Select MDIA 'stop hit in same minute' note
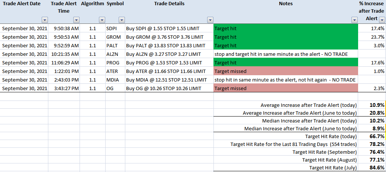The height and width of the screenshot is (172, 386). 286,80
